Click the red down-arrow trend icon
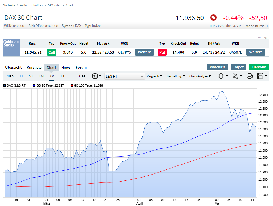The height and width of the screenshot is (206, 273). click(x=213, y=18)
